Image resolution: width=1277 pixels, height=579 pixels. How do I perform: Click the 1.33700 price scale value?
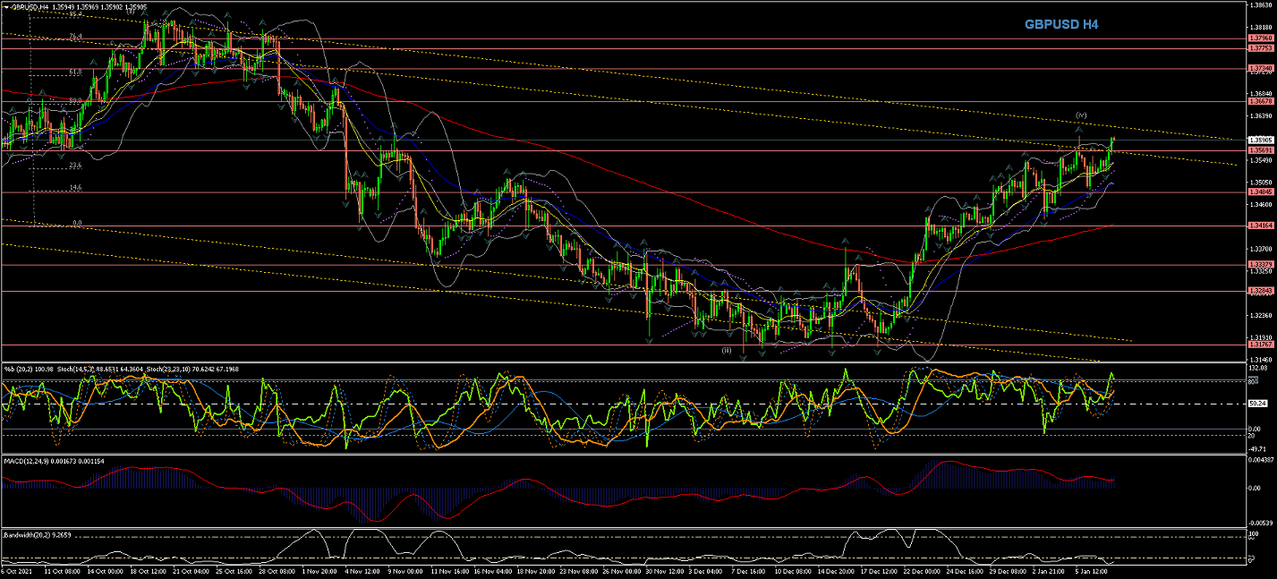point(1260,248)
